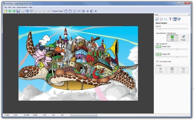Screen dimensions: 194x120
Task: Open the Help menu
Action: coord(30,7)
